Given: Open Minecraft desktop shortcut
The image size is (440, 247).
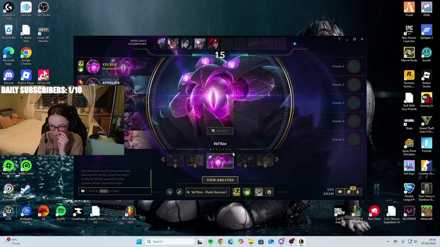Looking at the screenshot, I should tap(427, 213).
